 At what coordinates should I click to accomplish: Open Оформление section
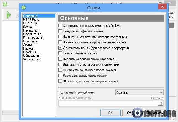(32, 34)
